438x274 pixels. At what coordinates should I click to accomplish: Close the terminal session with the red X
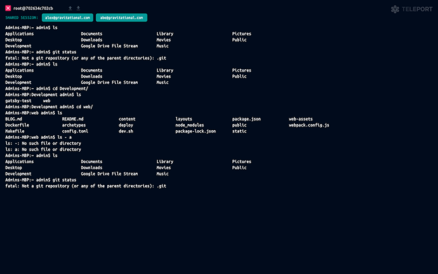coord(8,8)
